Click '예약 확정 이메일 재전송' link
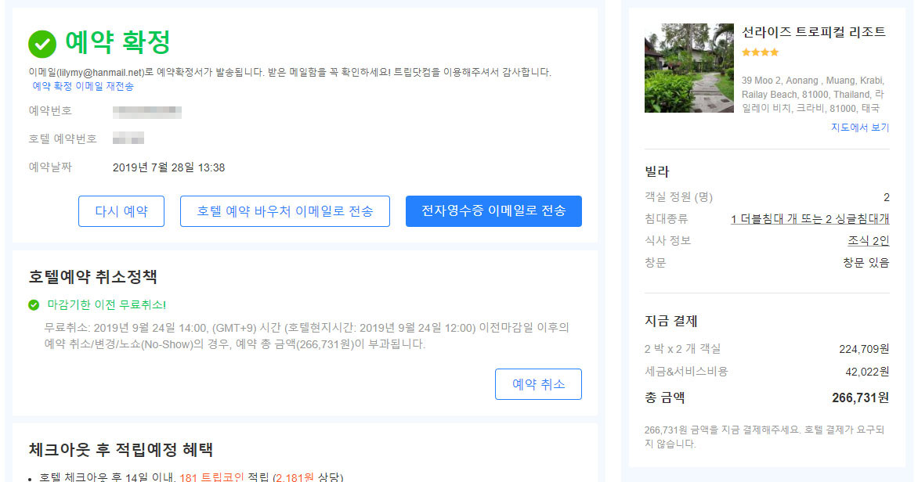Viewport: 918px width, 482px height. pos(82,86)
